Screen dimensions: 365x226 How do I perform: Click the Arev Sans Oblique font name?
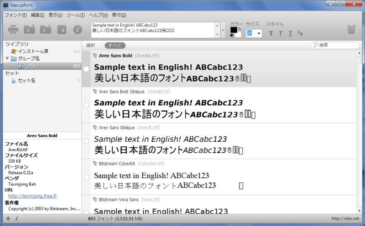tap(117, 128)
